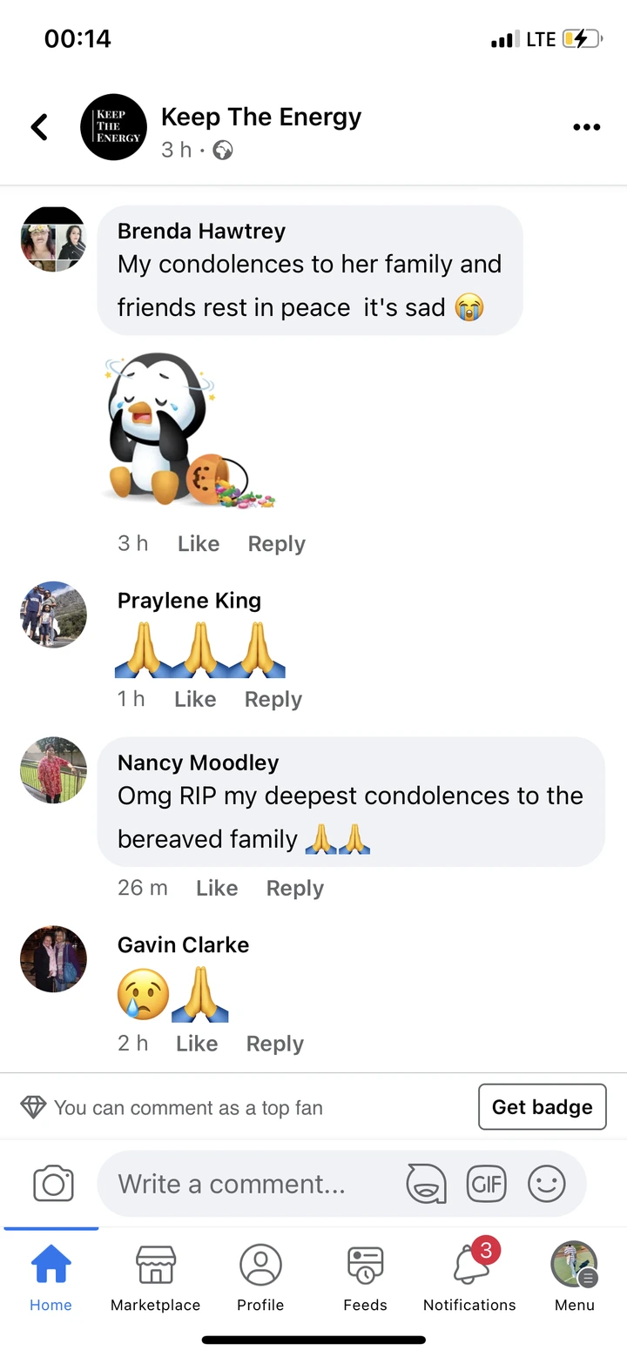
Task: Open Praylene King's profile picture
Action: (53, 615)
